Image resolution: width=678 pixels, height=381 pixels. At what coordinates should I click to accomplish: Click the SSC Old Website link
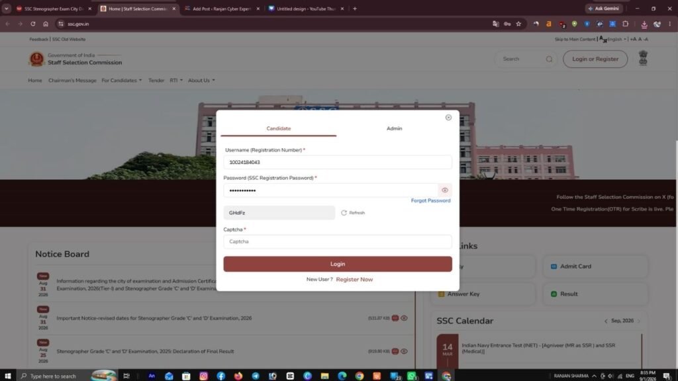pos(69,39)
